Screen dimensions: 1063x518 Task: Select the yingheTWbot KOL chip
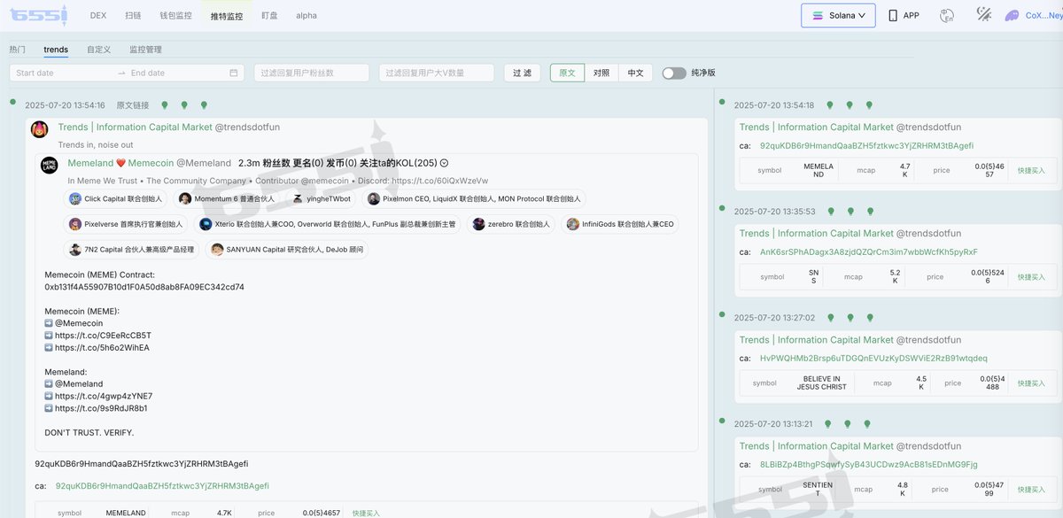point(322,199)
